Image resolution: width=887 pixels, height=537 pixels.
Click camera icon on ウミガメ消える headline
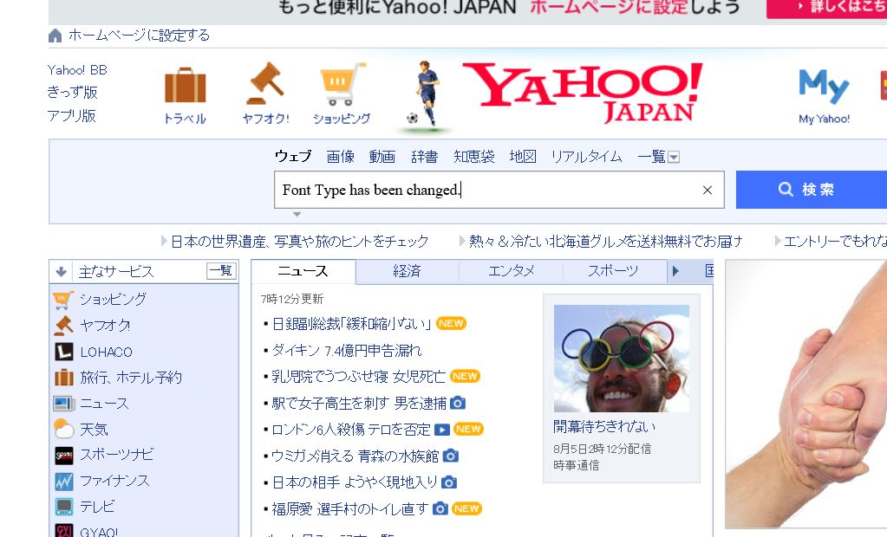tap(450, 456)
